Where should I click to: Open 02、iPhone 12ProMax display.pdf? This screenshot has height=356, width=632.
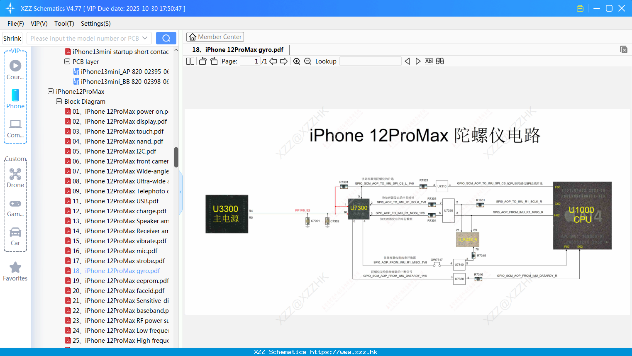(x=116, y=121)
